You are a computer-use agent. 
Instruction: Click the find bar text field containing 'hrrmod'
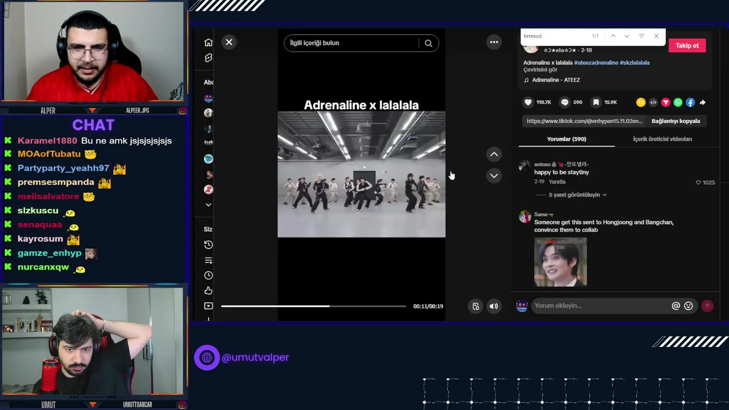coord(555,36)
